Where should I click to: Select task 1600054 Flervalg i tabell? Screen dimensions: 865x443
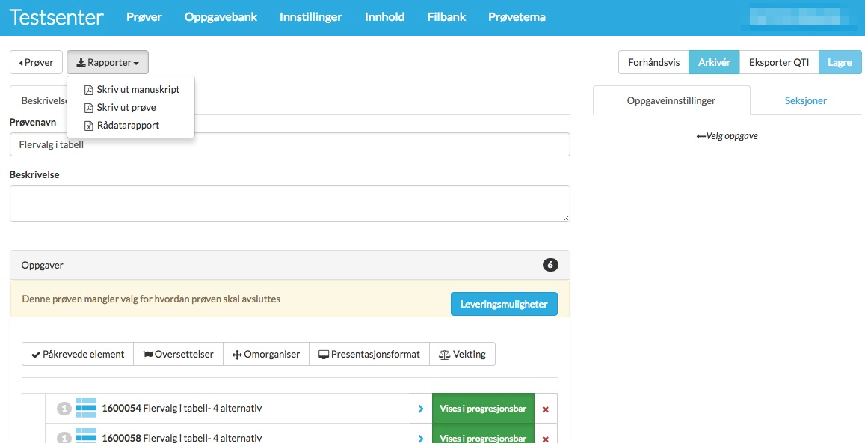(182, 409)
